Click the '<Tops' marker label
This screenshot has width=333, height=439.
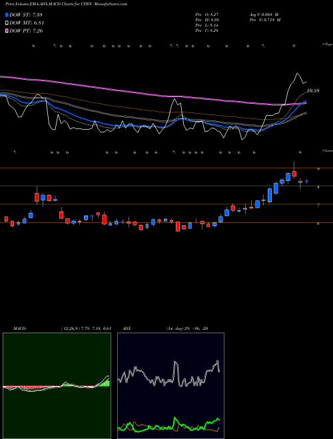tap(328, 45)
